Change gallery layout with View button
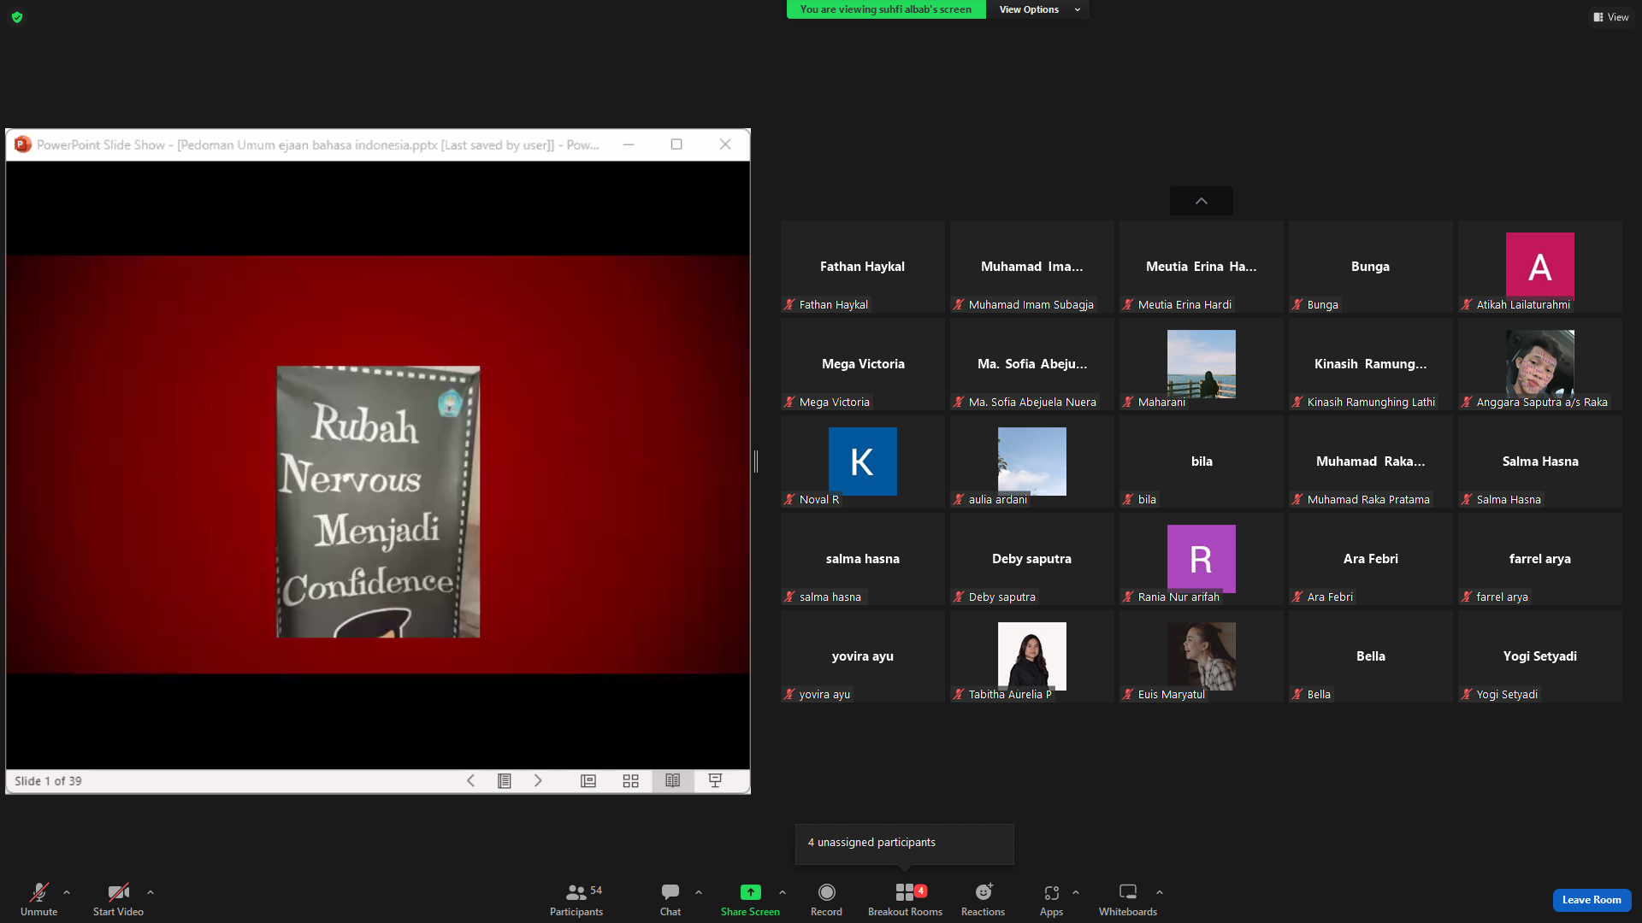This screenshot has height=923, width=1642. tap(1611, 17)
